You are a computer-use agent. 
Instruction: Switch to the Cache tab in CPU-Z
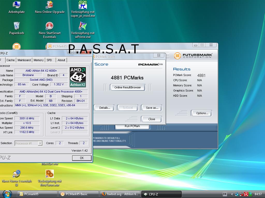coord(10,60)
